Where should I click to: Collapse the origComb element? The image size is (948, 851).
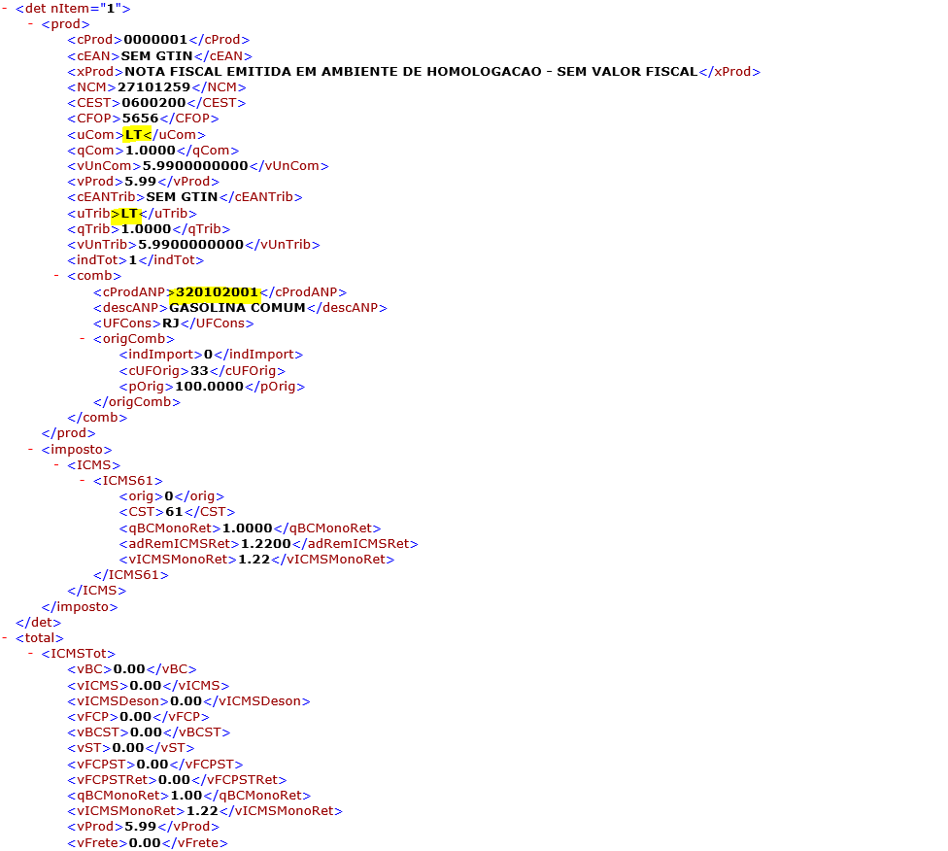tap(83, 339)
